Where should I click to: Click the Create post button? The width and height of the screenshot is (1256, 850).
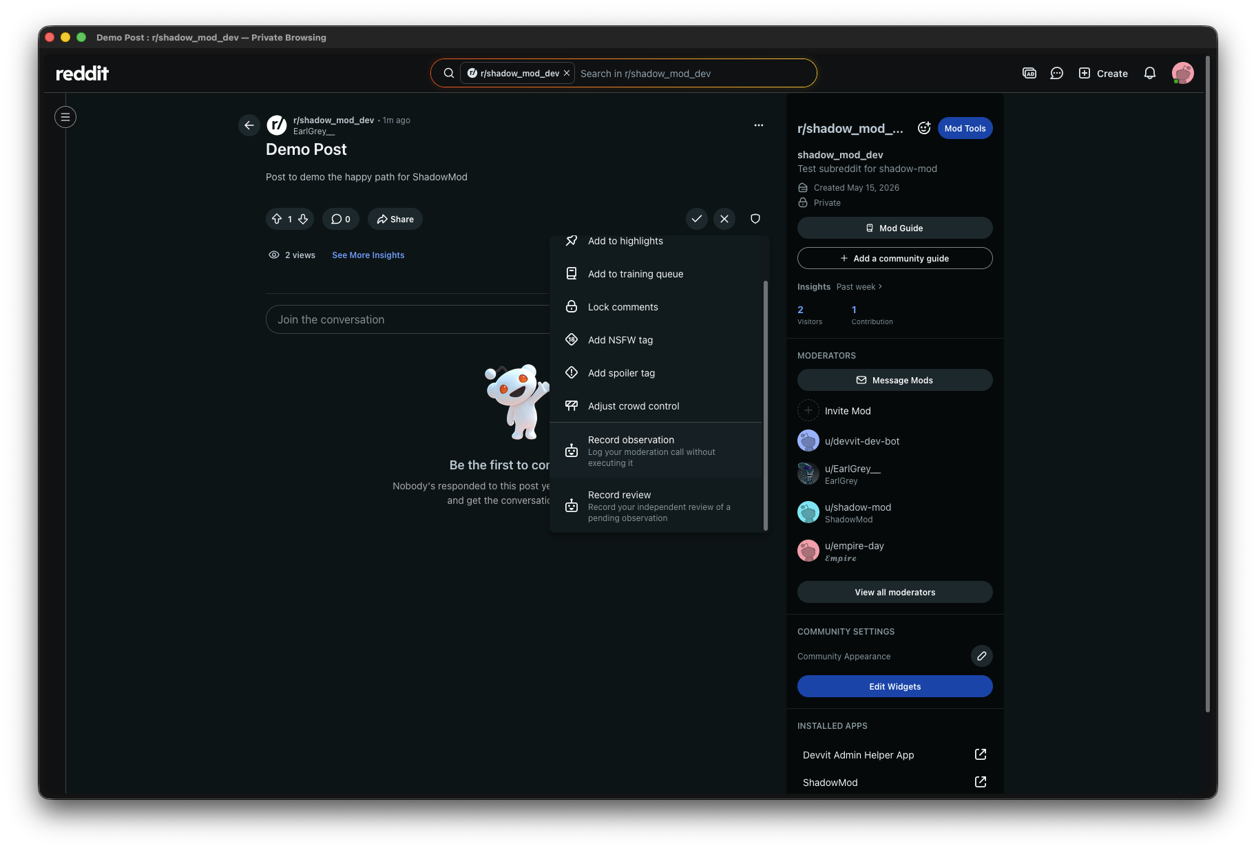[x=1103, y=73]
